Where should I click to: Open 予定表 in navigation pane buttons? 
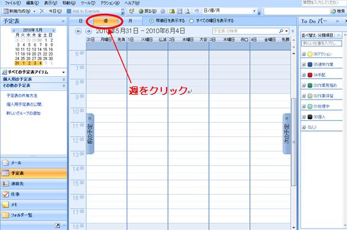pyautogui.click(x=34, y=173)
